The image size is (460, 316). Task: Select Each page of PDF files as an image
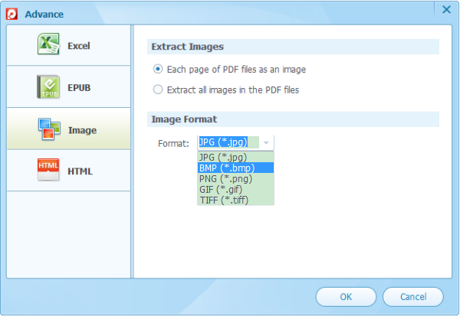point(158,69)
